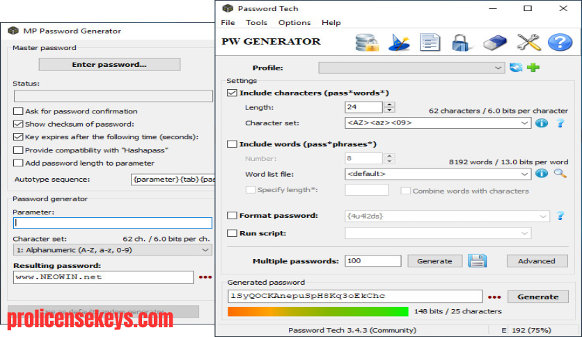
Task: Click the Generated password text box
Action: (x=355, y=296)
